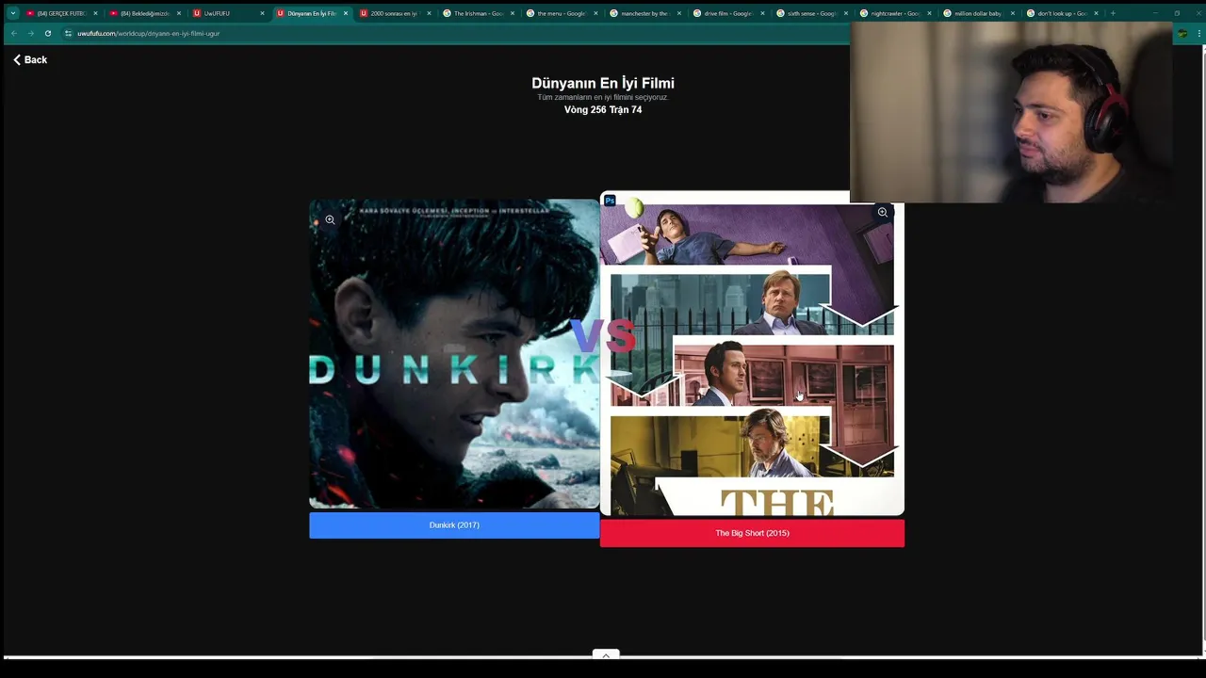Viewport: 1206px width, 678px height.
Task: Switch to the Beklediğimizde YouTube tab
Action: click(x=144, y=13)
